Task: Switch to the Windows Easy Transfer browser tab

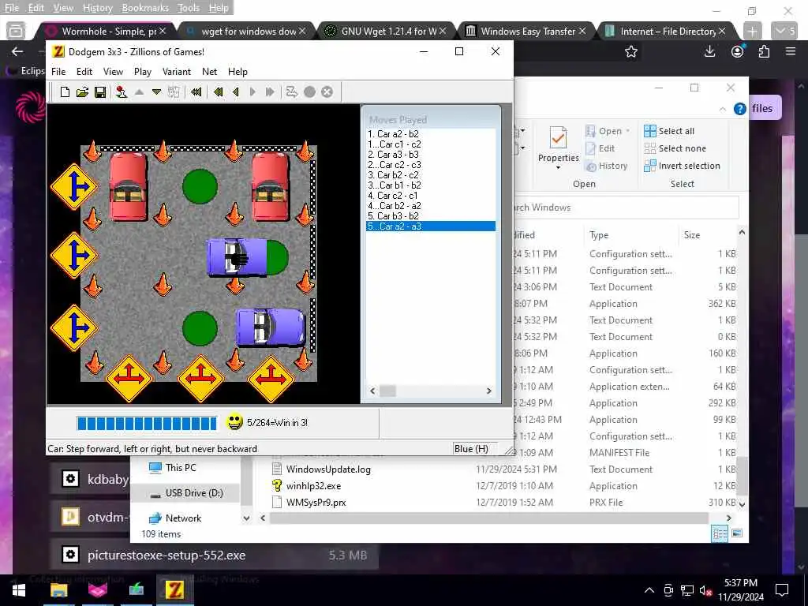Action: pos(526,32)
